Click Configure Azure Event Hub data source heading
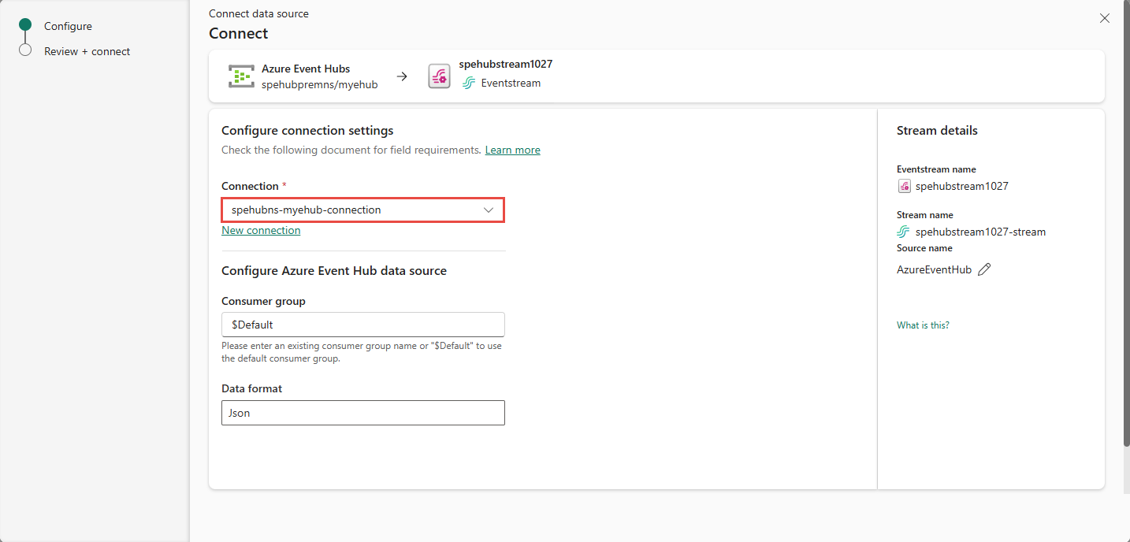Screen dimensions: 1130x542 [334, 271]
